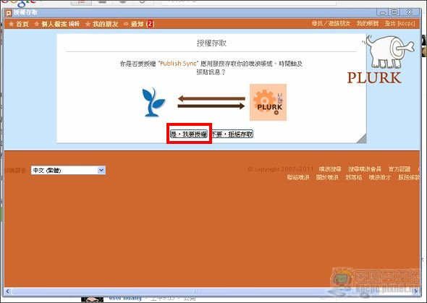The height and width of the screenshot is (303, 427).
Task: Click the Plurk icon in window title bar
Action: [9, 13]
